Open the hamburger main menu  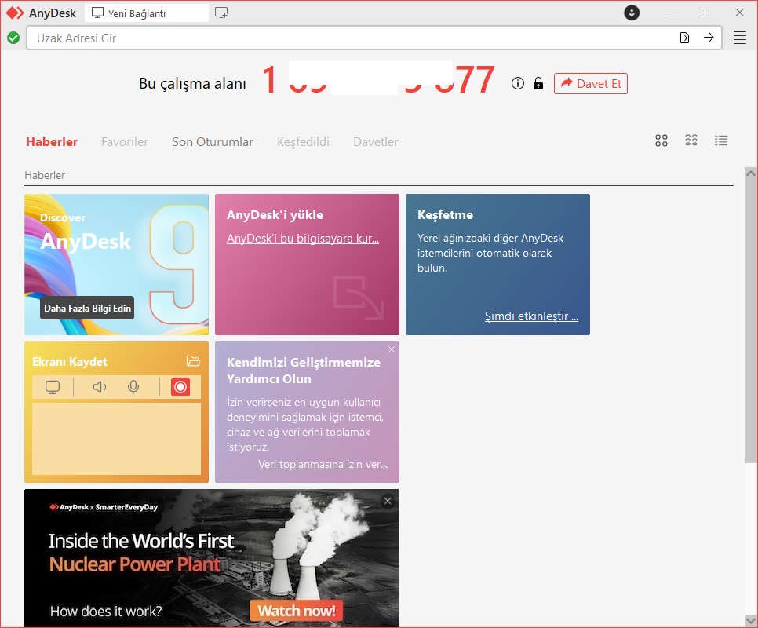pyautogui.click(x=740, y=38)
